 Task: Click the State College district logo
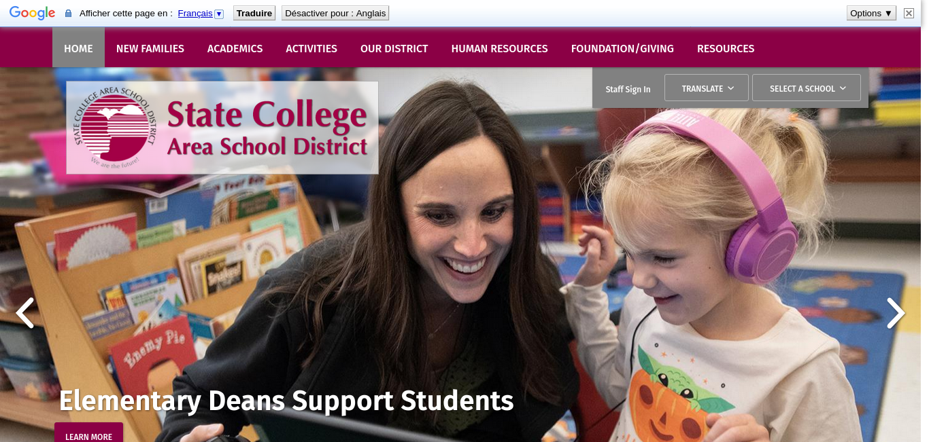coord(222,128)
